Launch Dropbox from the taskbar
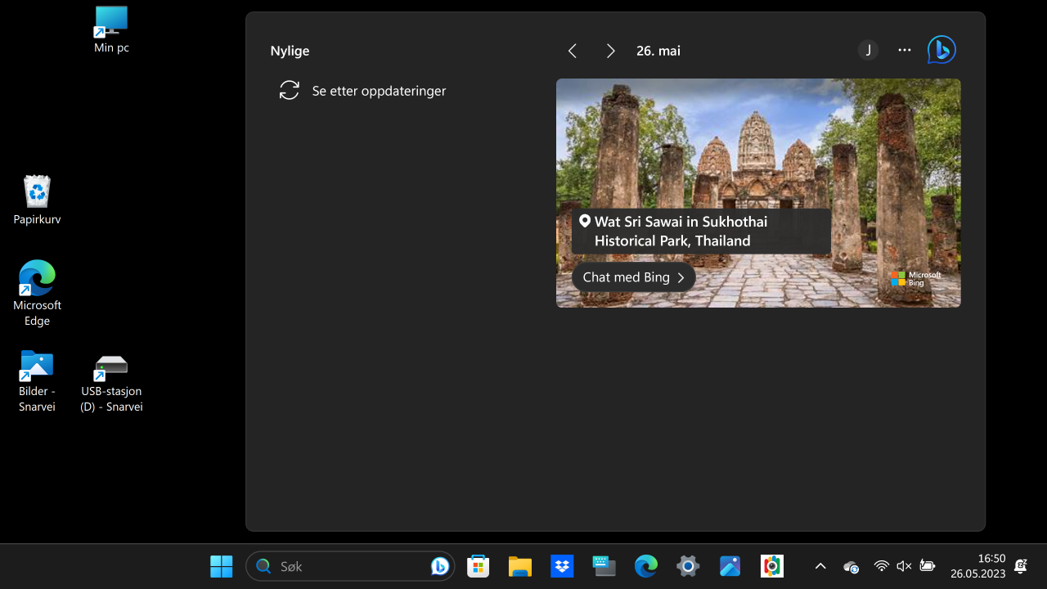The height and width of the screenshot is (589, 1047). click(x=562, y=565)
